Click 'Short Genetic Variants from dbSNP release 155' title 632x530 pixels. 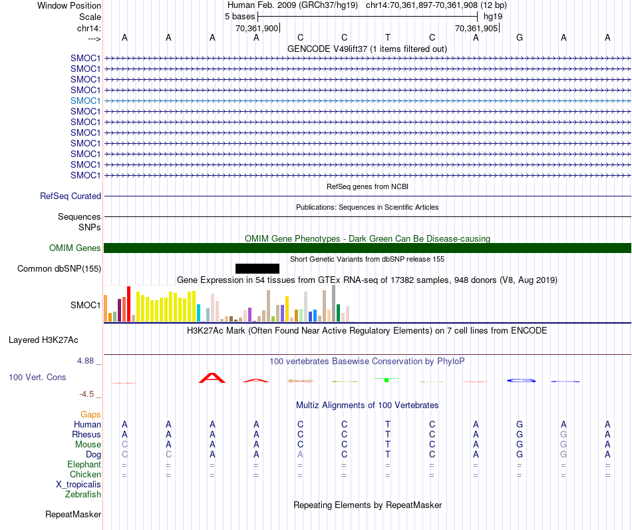pyautogui.click(x=367, y=260)
